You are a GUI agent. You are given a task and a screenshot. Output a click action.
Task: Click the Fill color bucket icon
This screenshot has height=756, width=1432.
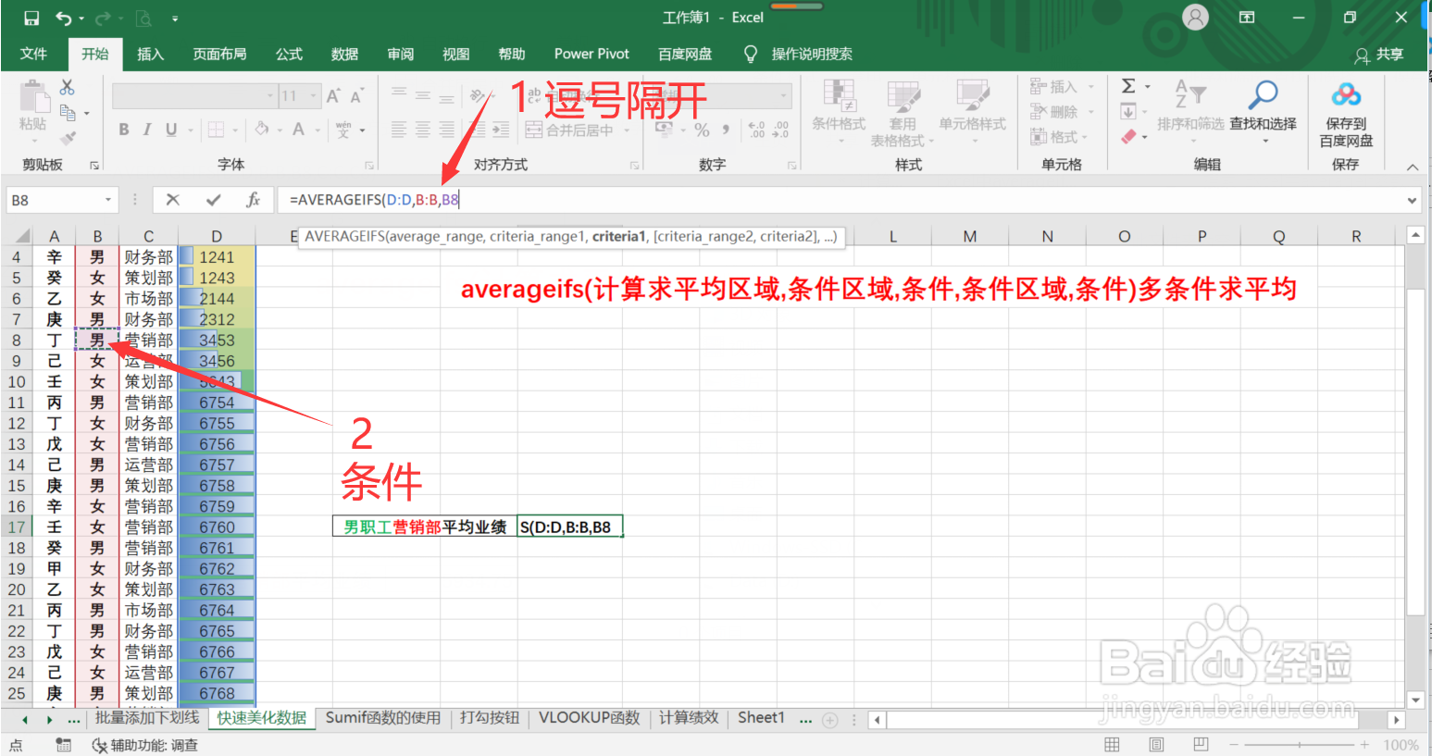[x=262, y=130]
